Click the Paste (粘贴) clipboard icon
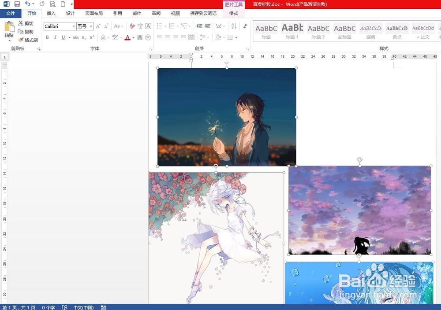 9,27
